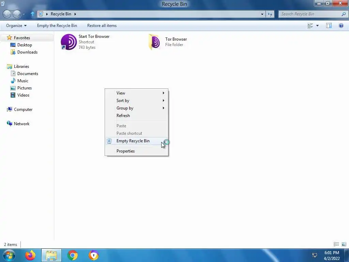The height and width of the screenshot is (262, 349).
Task: Expand the Sort by submenu
Action: pos(163,101)
